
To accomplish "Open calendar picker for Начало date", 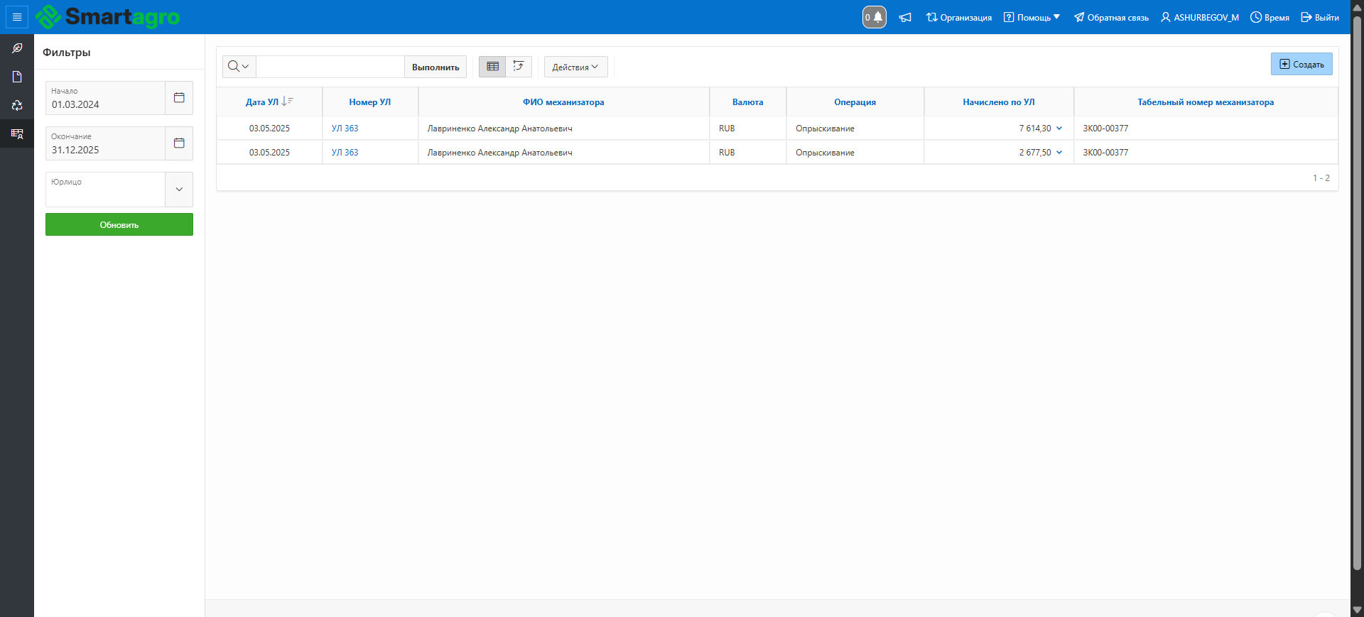I will [x=179, y=98].
